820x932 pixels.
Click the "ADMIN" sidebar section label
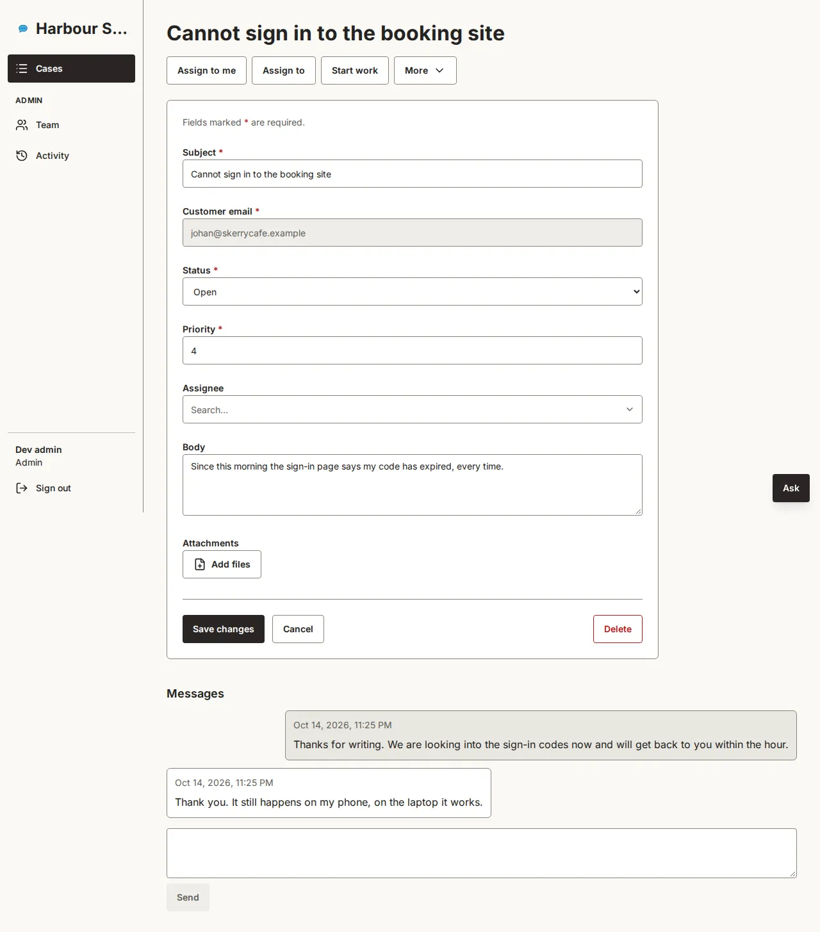coord(29,101)
